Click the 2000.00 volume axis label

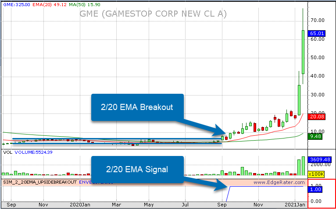point(321,164)
